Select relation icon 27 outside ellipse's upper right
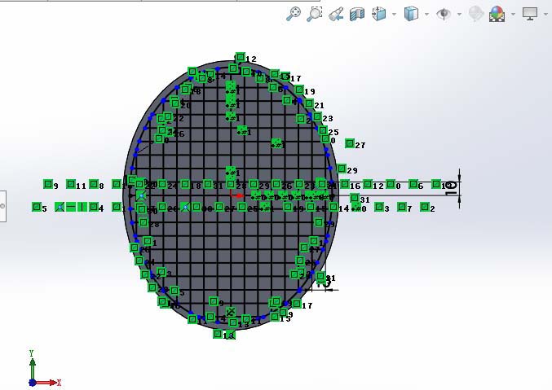552x390 pixels. click(x=350, y=143)
